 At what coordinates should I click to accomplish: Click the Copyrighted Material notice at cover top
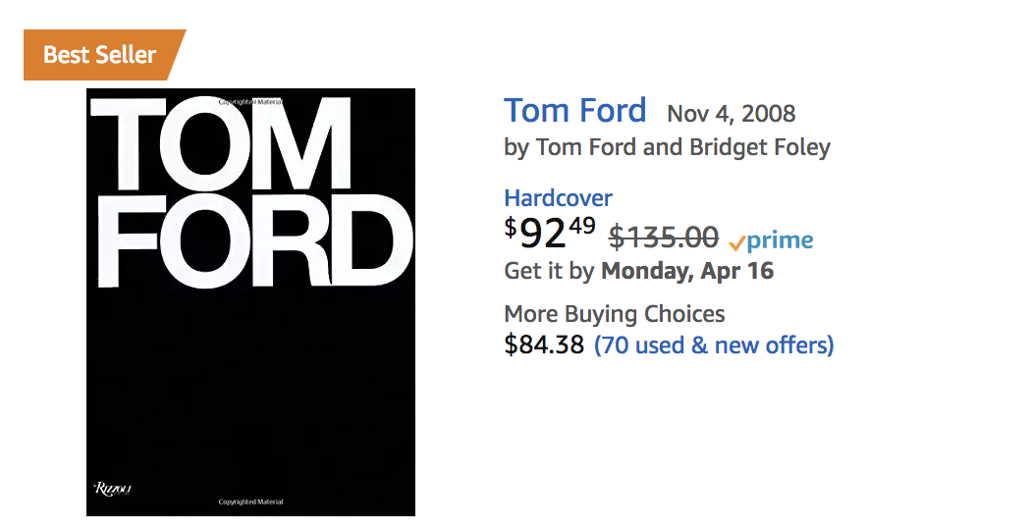click(250, 102)
